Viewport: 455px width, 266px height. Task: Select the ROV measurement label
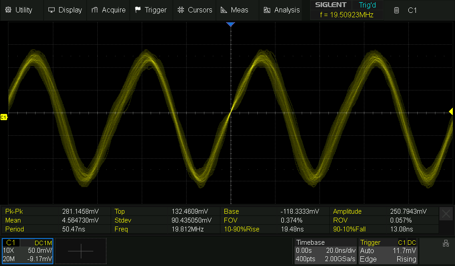tap(340, 220)
